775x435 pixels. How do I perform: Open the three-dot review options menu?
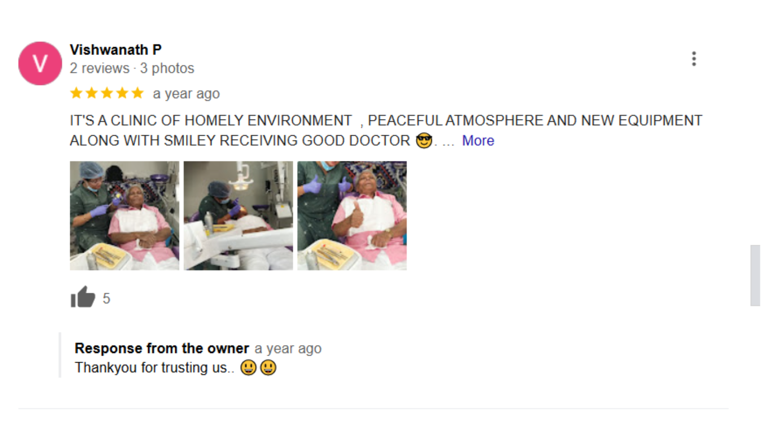(x=694, y=59)
